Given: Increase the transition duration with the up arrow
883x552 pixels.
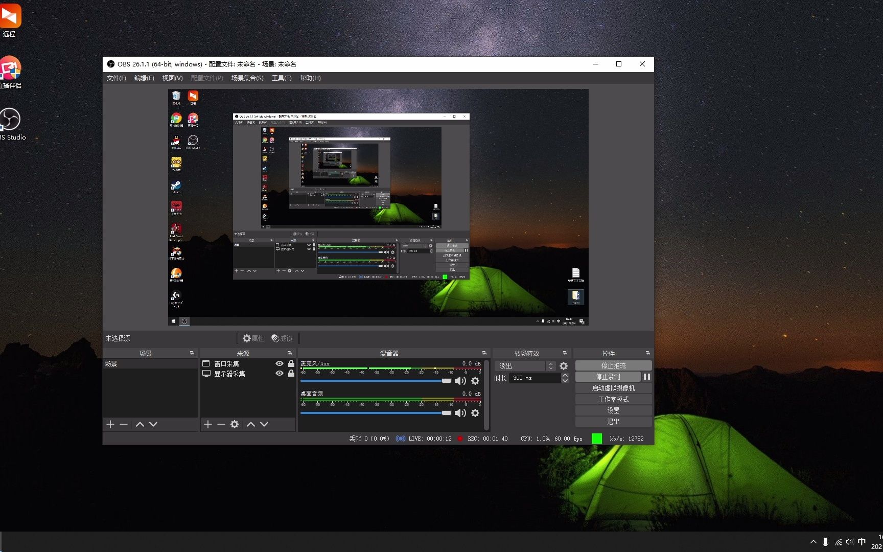Looking at the screenshot, I should point(565,375).
